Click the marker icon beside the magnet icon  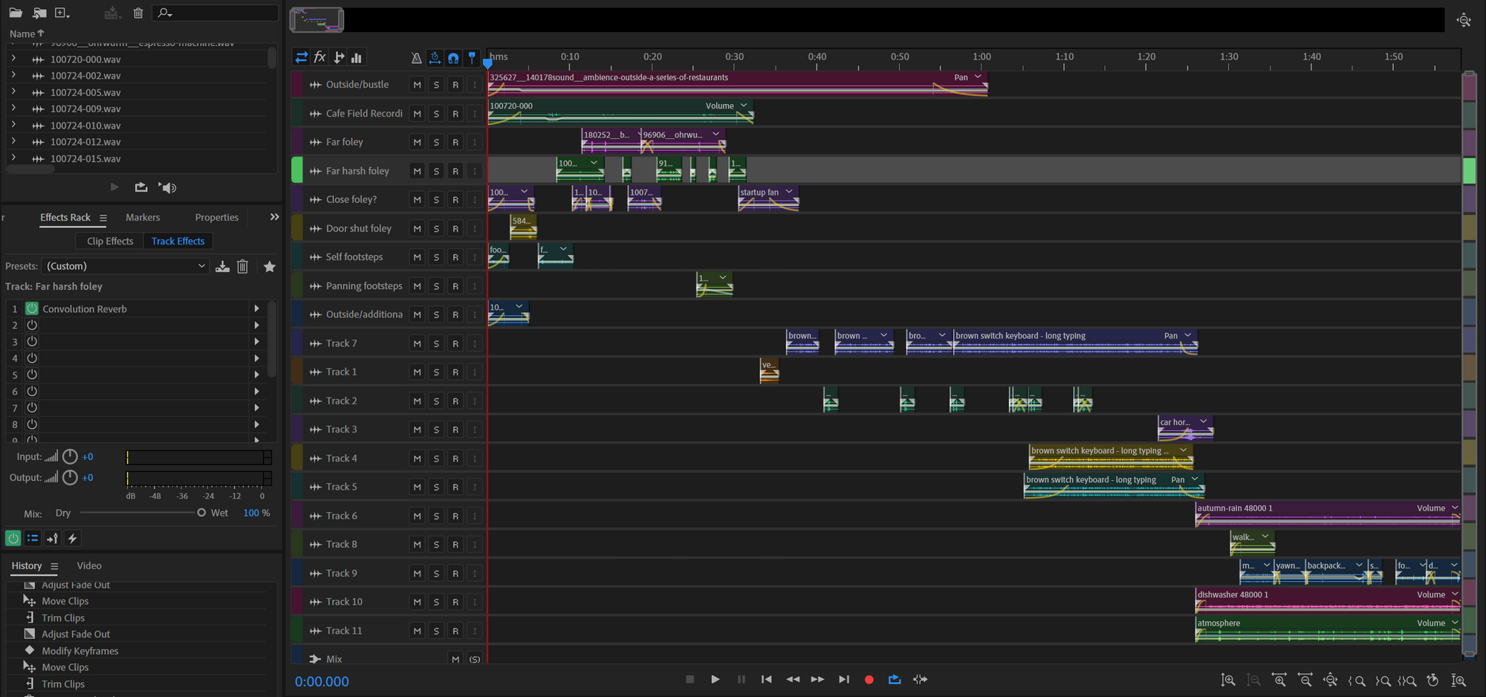[x=472, y=57]
